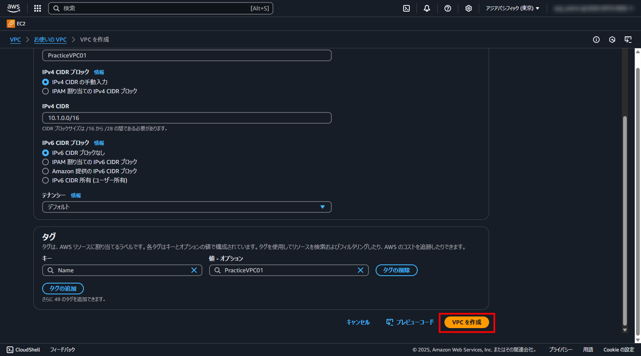Open the AWS console home logo
This screenshot has height=356, width=641.
coord(14,8)
